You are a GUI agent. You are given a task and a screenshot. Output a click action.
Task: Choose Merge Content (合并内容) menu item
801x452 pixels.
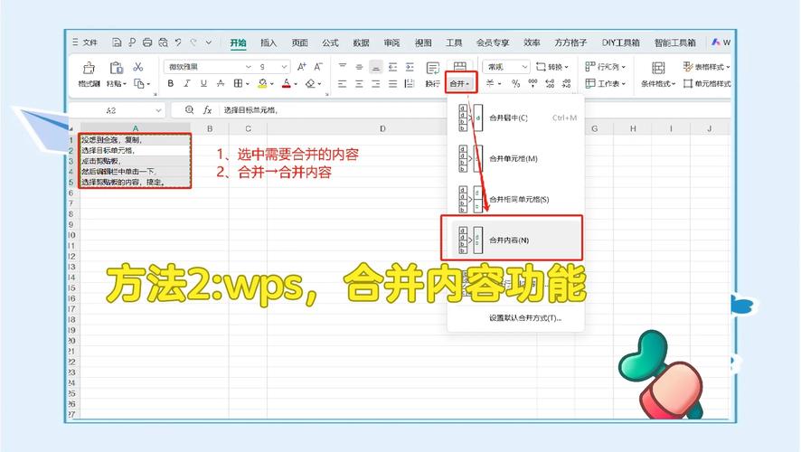[516, 240]
